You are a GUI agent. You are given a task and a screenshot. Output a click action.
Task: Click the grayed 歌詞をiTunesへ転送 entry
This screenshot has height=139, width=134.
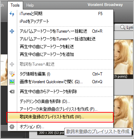pos(61,64)
